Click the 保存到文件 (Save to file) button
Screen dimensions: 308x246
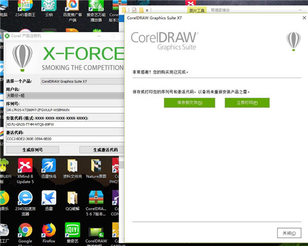coord(189,103)
